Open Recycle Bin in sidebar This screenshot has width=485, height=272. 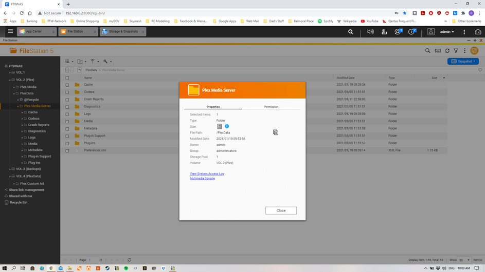(19, 203)
